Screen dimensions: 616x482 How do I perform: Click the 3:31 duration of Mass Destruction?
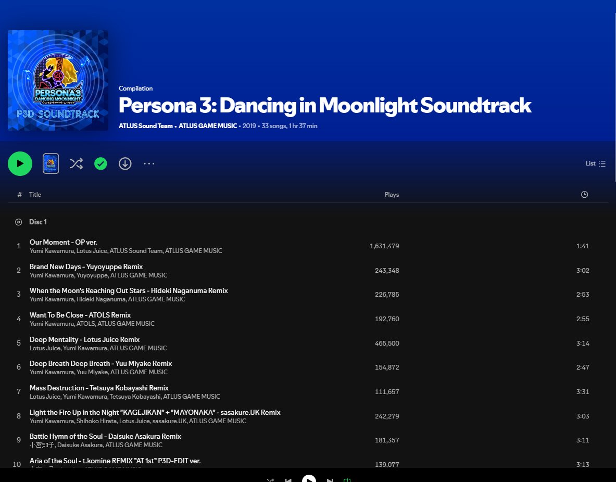pos(583,391)
